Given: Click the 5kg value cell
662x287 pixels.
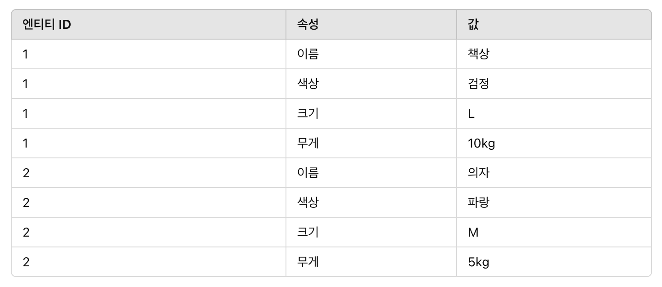Looking at the screenshot, I should 554,261.
